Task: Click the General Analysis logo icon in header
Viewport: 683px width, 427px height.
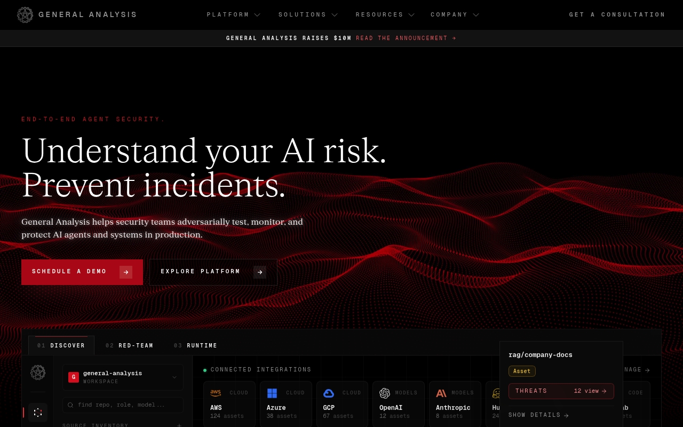Action: [25, 15]
